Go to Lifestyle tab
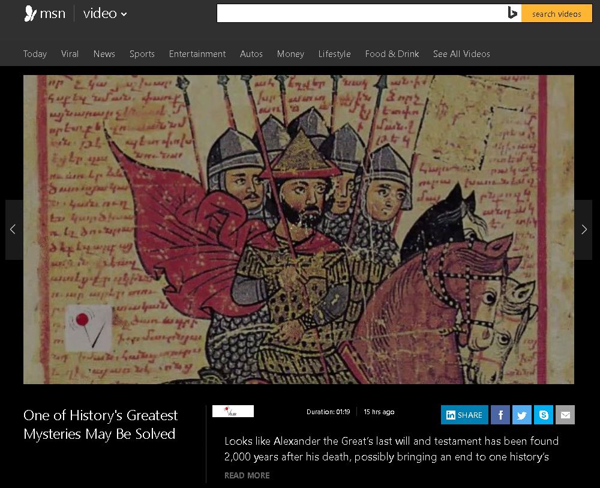This screenshot has width=600, height=488. [334, 54]
